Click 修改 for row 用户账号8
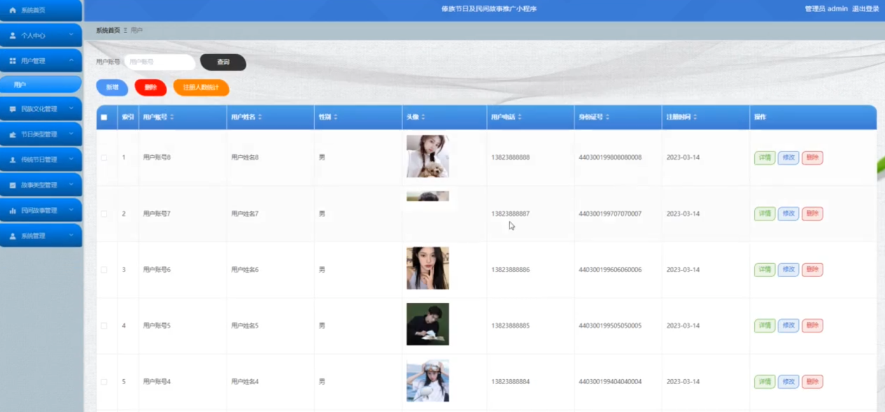 (x=788, y=157)
